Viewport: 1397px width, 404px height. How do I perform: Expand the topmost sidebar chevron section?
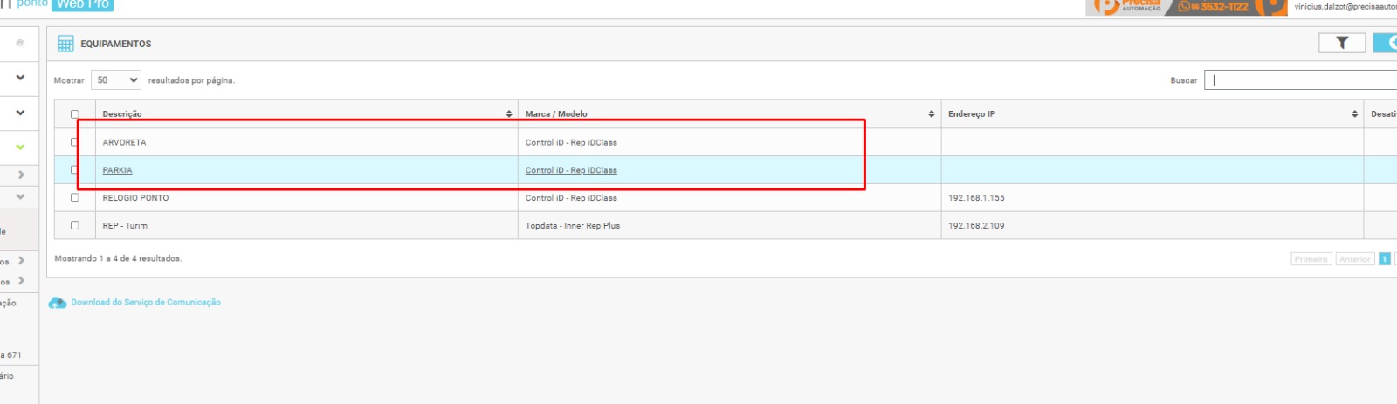(x=20, y=78)
